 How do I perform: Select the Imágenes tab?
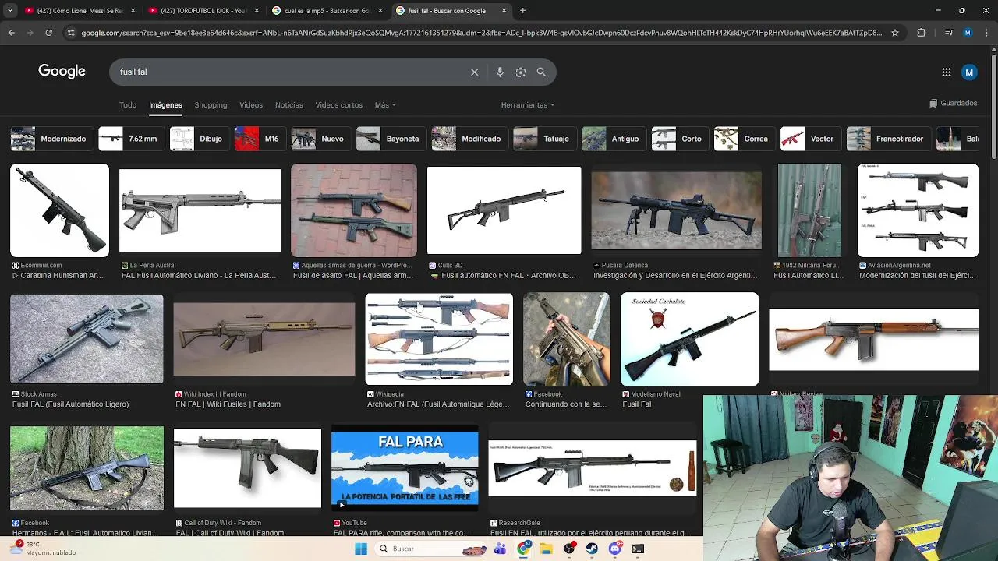[x=165, y=105]
